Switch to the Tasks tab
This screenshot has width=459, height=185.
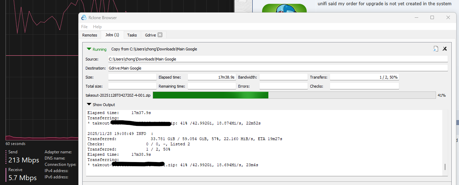(132, 35)
